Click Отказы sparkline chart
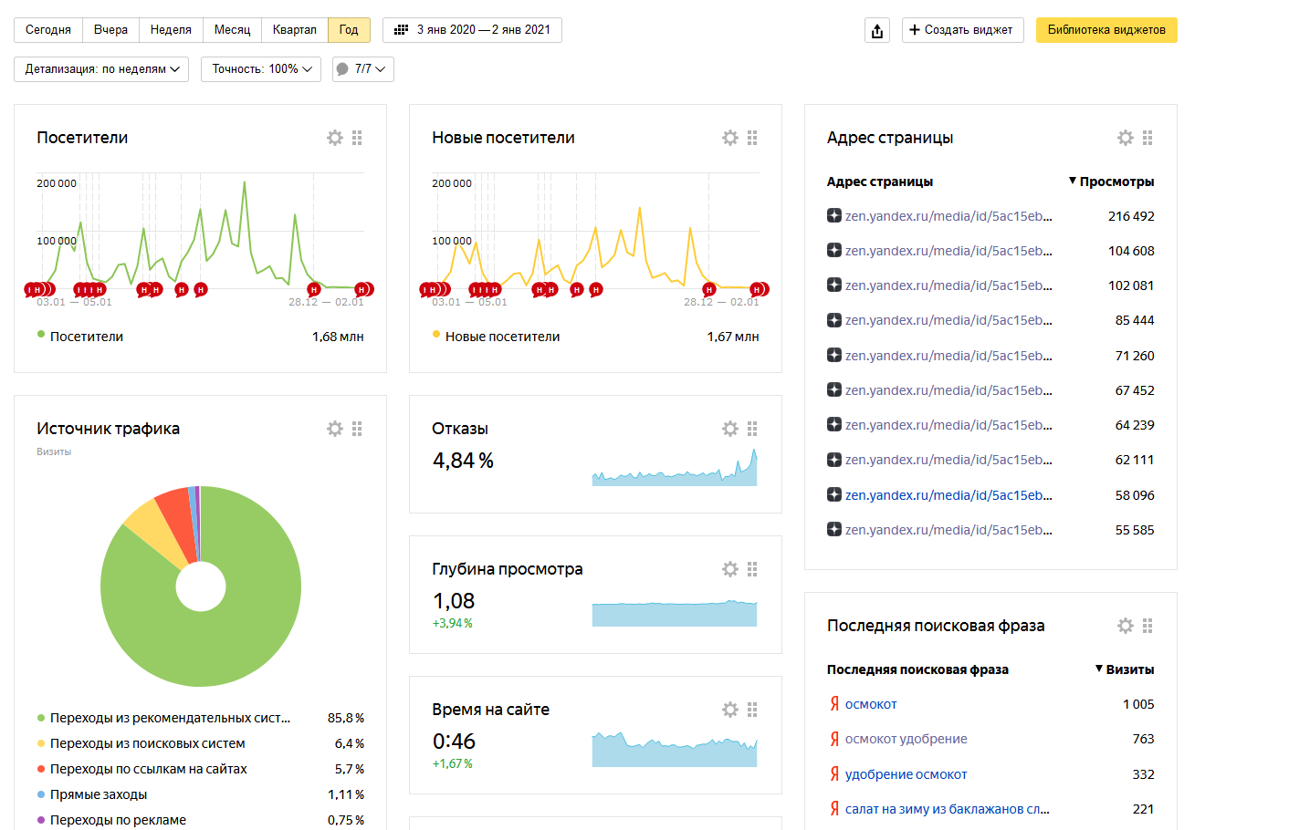The image size is (1289, 830). click(675, 467)
